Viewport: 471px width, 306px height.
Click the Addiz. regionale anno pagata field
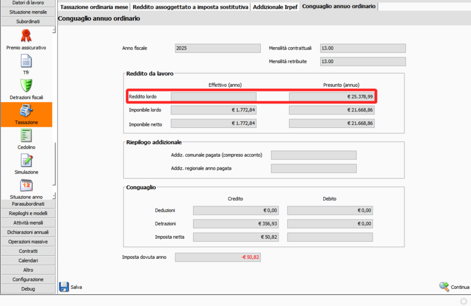click(313, 169)
